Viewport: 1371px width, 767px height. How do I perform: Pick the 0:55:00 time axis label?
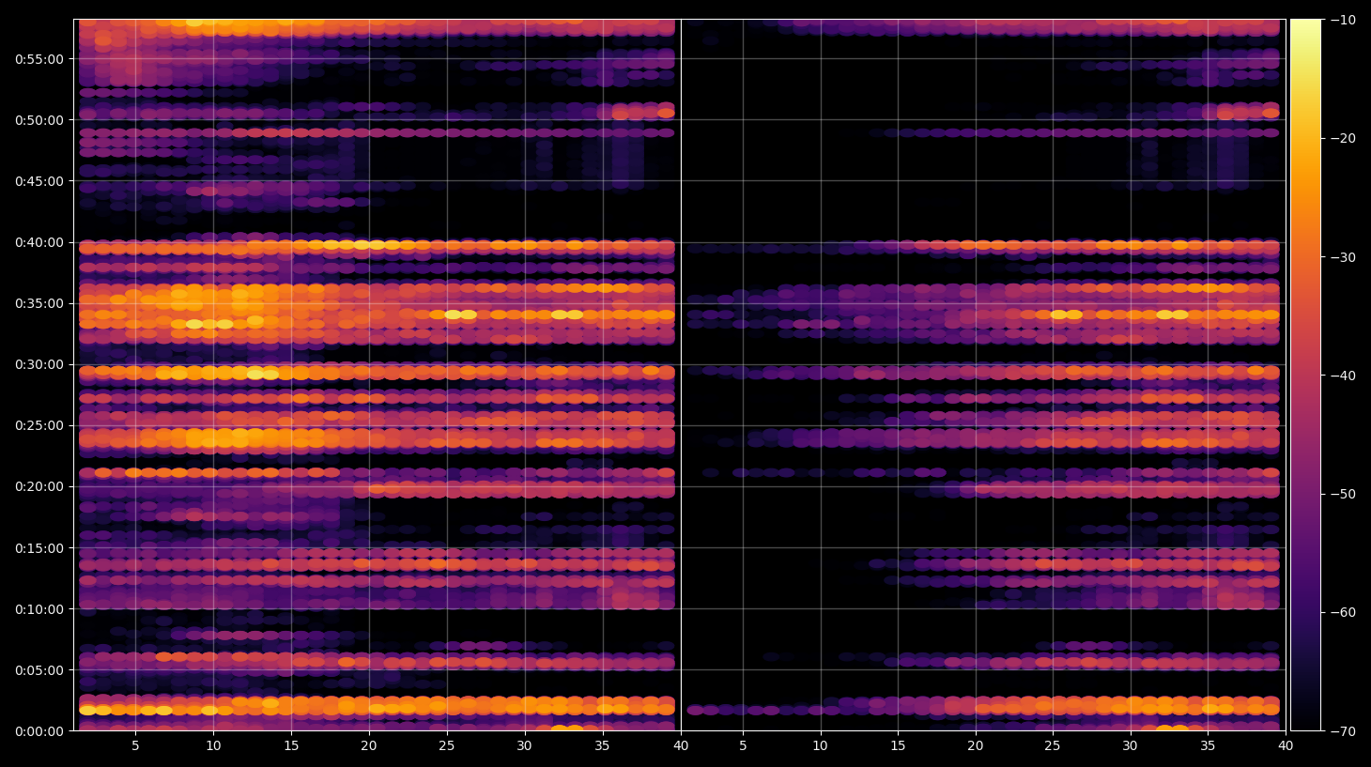[x=39, y=59]
